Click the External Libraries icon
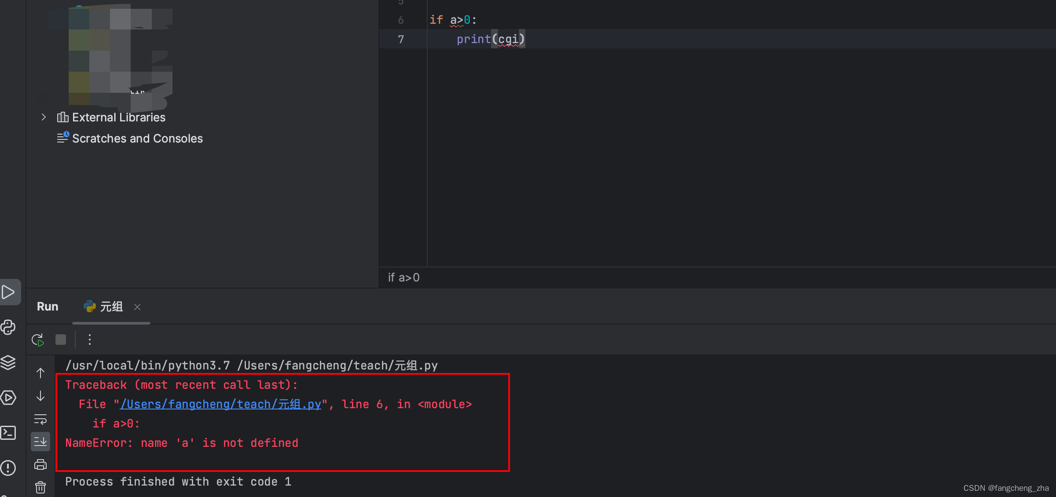Image resolution: width=1056 pixels, height=497 pixels. [x=63, y=117]
